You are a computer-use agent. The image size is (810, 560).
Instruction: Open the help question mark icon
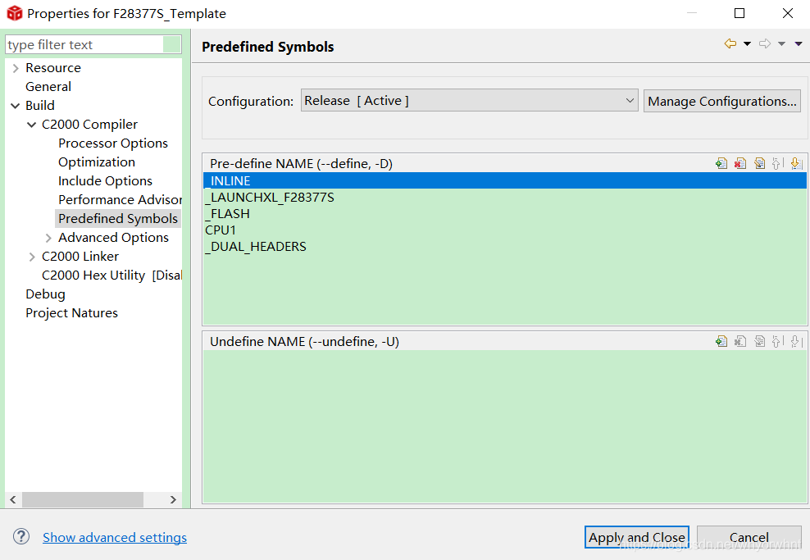click(21, 536)
